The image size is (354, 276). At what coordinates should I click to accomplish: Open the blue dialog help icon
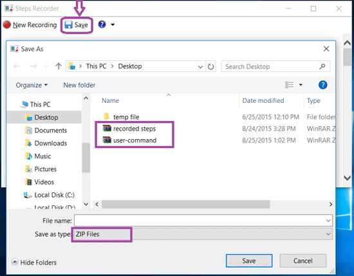click(x=322, y=85)
